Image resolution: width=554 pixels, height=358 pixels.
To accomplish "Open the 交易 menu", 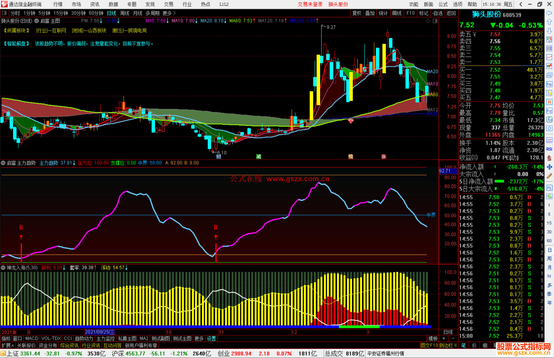I will (x=169, y=4).
